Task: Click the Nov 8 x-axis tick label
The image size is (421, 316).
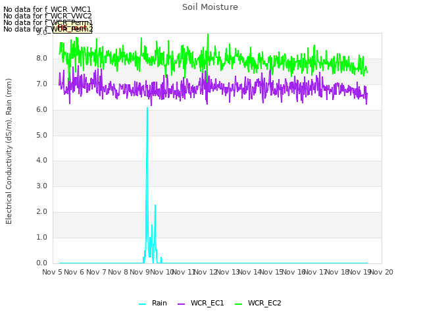Action: click(118, 272)
